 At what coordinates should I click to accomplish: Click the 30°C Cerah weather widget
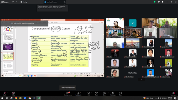point(148,98)
